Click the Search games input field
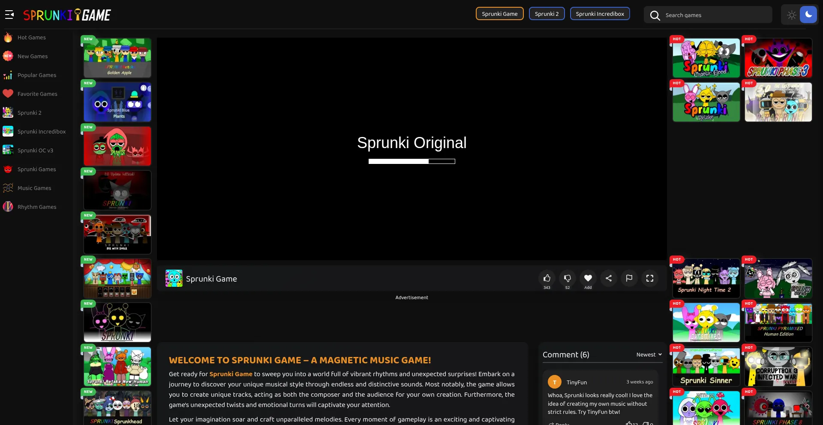The image size is (823, 425). (716, 15)
